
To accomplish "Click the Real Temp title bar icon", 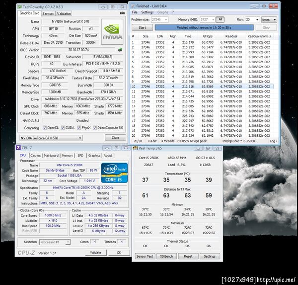I will point(136,148).
